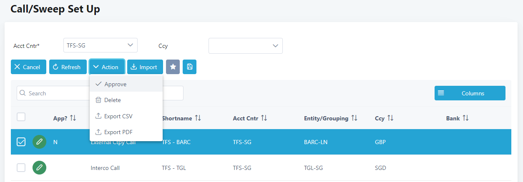Open the Acct Cntr dropdown showing TFS-SG
Viewport: 523px width, 182px height.
tap(100, 45)
